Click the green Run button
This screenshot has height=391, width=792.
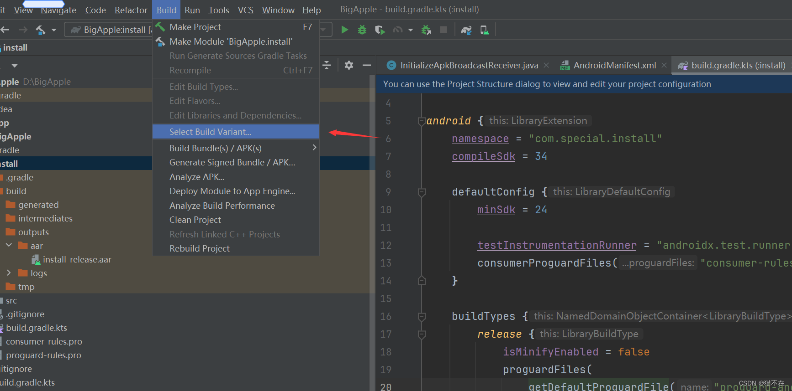[x=345, y=30]
